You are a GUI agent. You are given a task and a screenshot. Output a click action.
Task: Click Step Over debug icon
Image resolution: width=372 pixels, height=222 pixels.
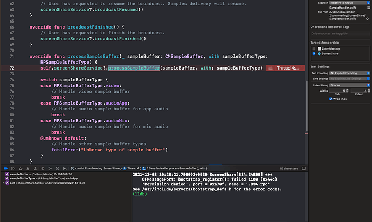pos(20,169)
